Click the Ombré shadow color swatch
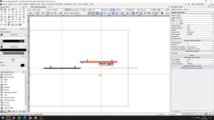 [x=22, y=65]
